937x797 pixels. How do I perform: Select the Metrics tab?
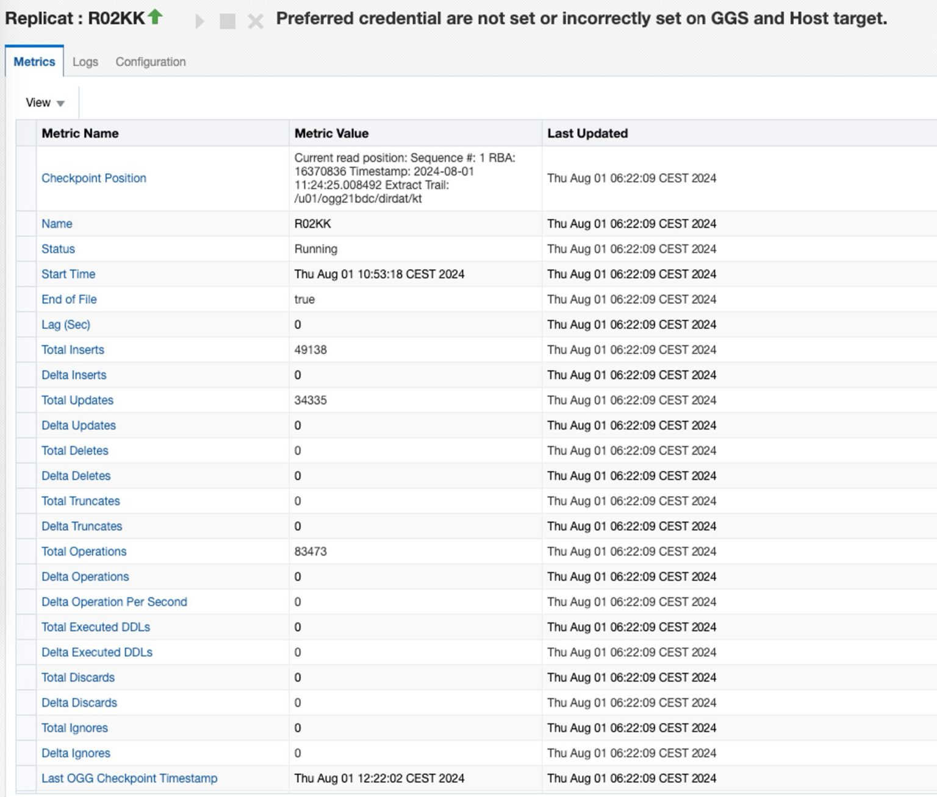coord(34,62)
